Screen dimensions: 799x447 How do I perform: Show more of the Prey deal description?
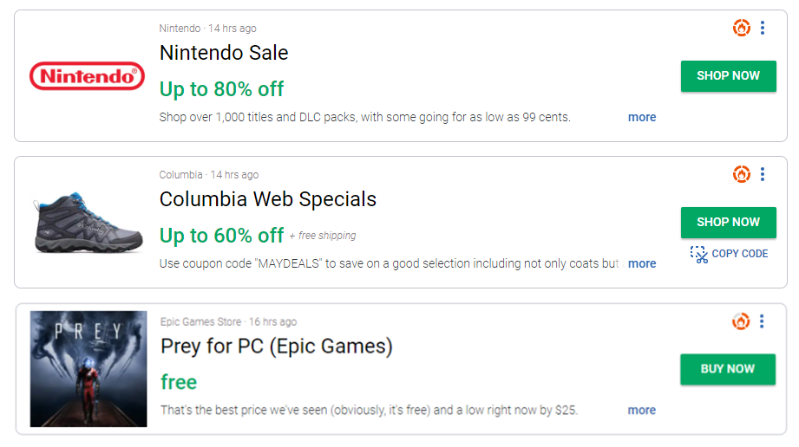(x=642, y=410)
